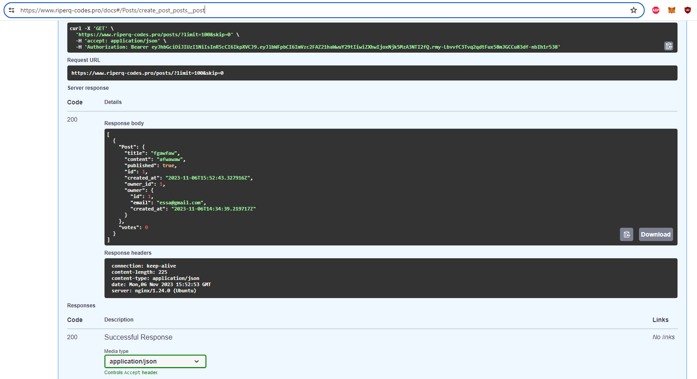Open the Adblock Plus extension icon
This screenshot has width=697, height=379.
click(x=656, y=10)
